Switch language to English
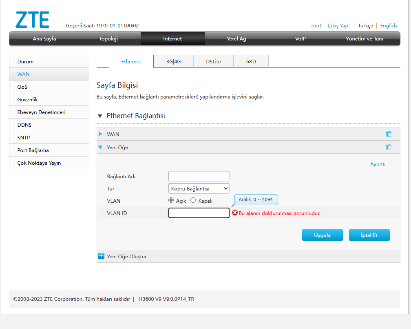Viewport: 411px width, 329px height. [388, 26]
